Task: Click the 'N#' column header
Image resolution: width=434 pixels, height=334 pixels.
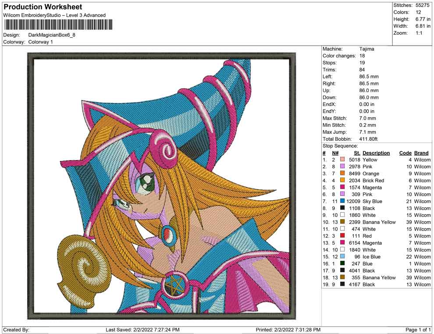Action: (335, 153)
